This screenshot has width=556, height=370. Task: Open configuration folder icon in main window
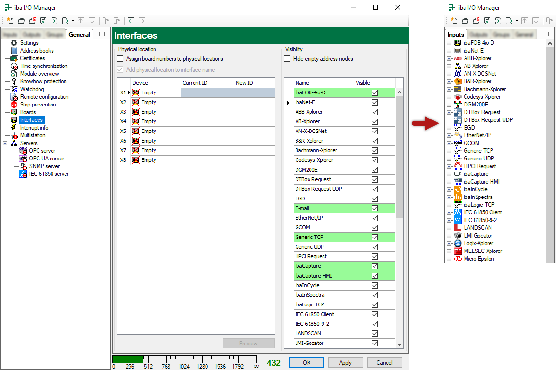(21, 21)
